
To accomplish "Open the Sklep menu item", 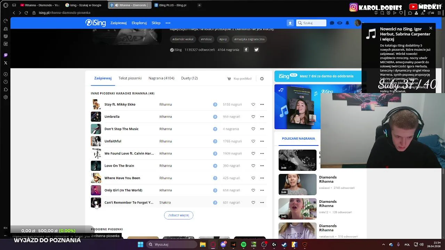I will coord(156,23).
